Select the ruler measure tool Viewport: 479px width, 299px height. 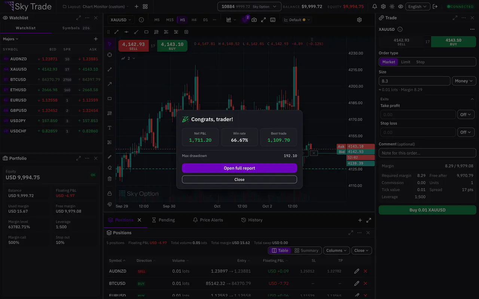pyautogui.click(x=110, y=157)
